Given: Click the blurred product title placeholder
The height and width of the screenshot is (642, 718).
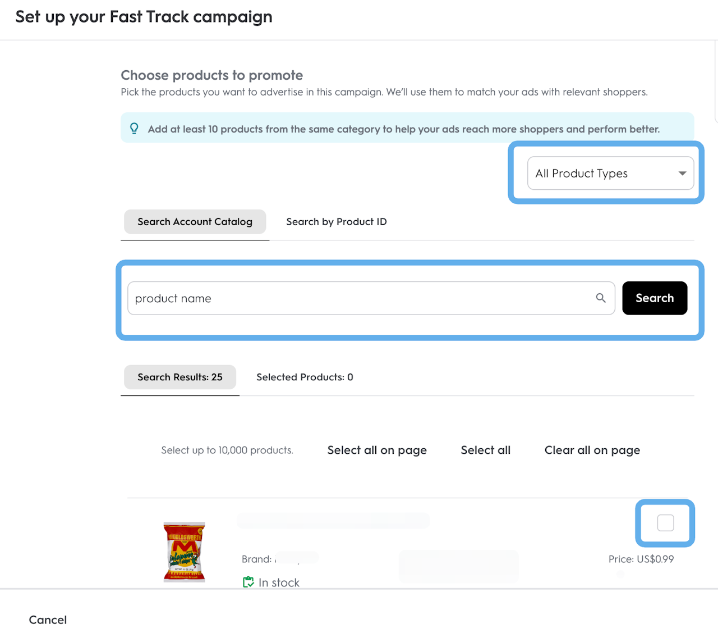Looking at the screenshot, I should pyautogui.click(x=333, y=521).
